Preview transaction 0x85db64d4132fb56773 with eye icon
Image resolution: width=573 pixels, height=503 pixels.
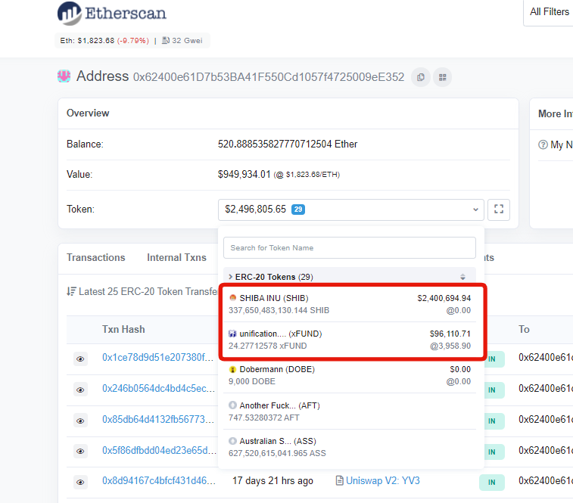coord(80,421)
